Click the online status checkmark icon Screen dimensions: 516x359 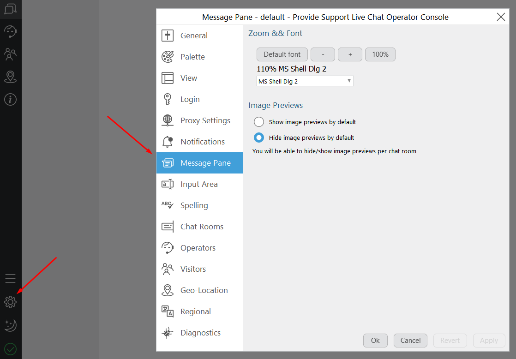pos(10,349)
